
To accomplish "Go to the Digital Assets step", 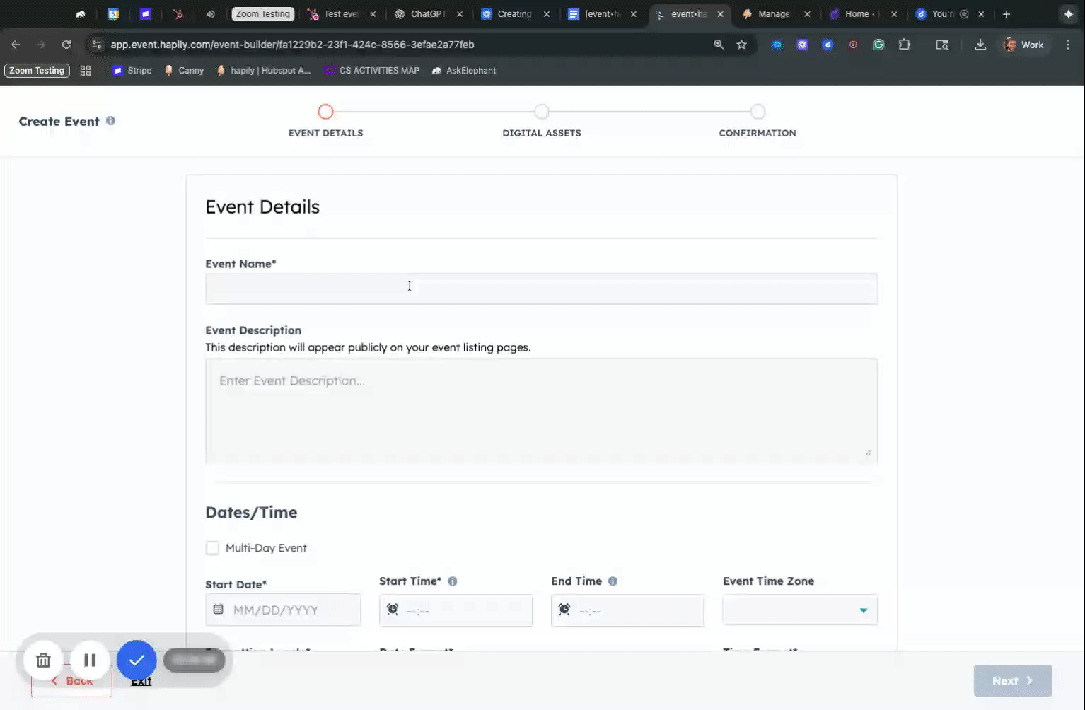I will pos(542,112).
